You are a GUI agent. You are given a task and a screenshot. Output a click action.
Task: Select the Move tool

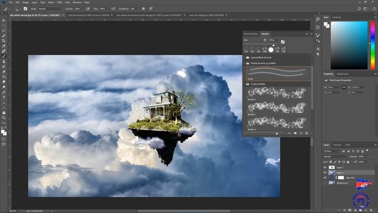pyautogui.click(x=4, y=20)
